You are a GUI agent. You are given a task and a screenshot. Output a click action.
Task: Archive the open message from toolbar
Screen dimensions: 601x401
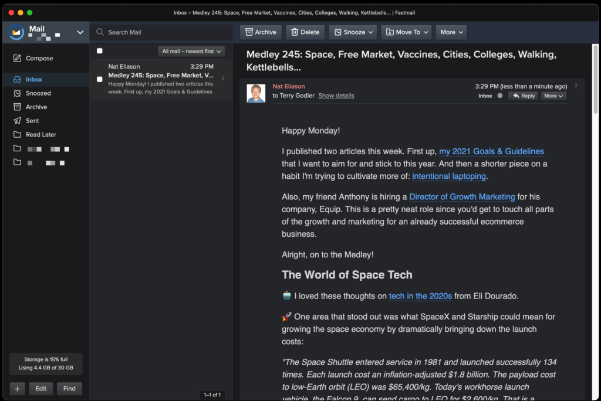click(x=261, y=32)
